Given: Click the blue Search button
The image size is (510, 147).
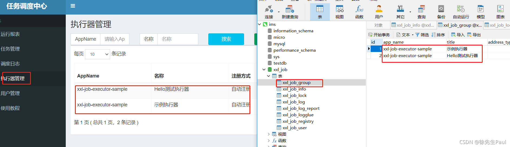Looking at the screenshot, I should 226,39.
